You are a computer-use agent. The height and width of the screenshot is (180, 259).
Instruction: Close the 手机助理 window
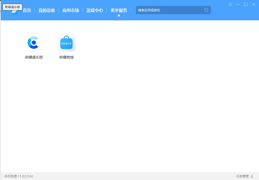click(x=254, y=5)
